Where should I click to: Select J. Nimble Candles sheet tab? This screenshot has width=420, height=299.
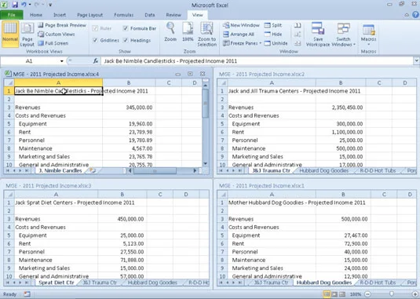[x=60, y=170]
